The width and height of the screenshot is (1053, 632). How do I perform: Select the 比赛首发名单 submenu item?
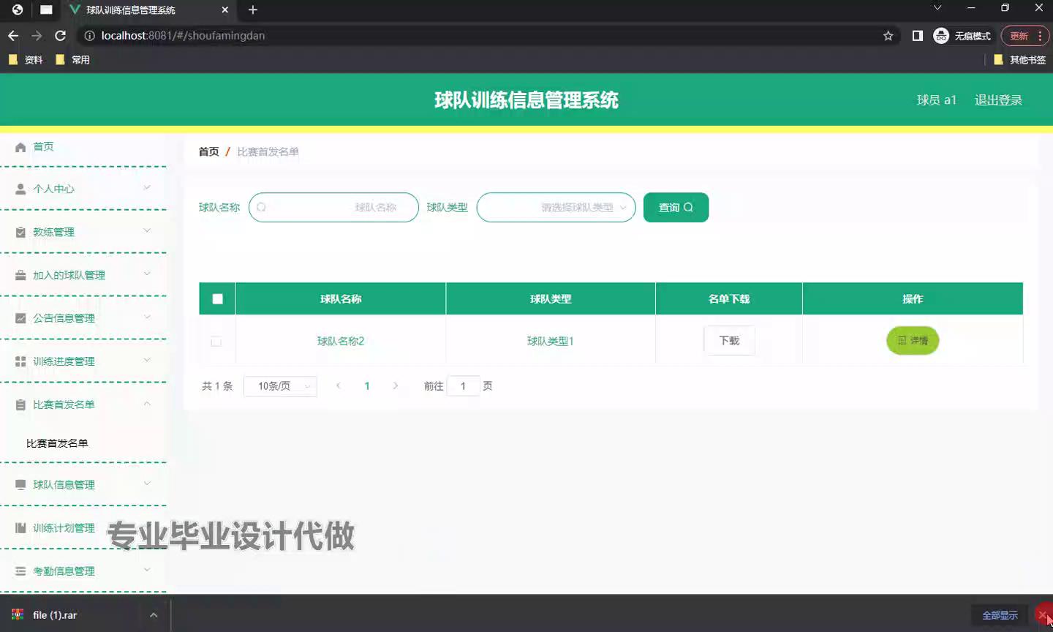pyautogui.click(x=57, y=443)
